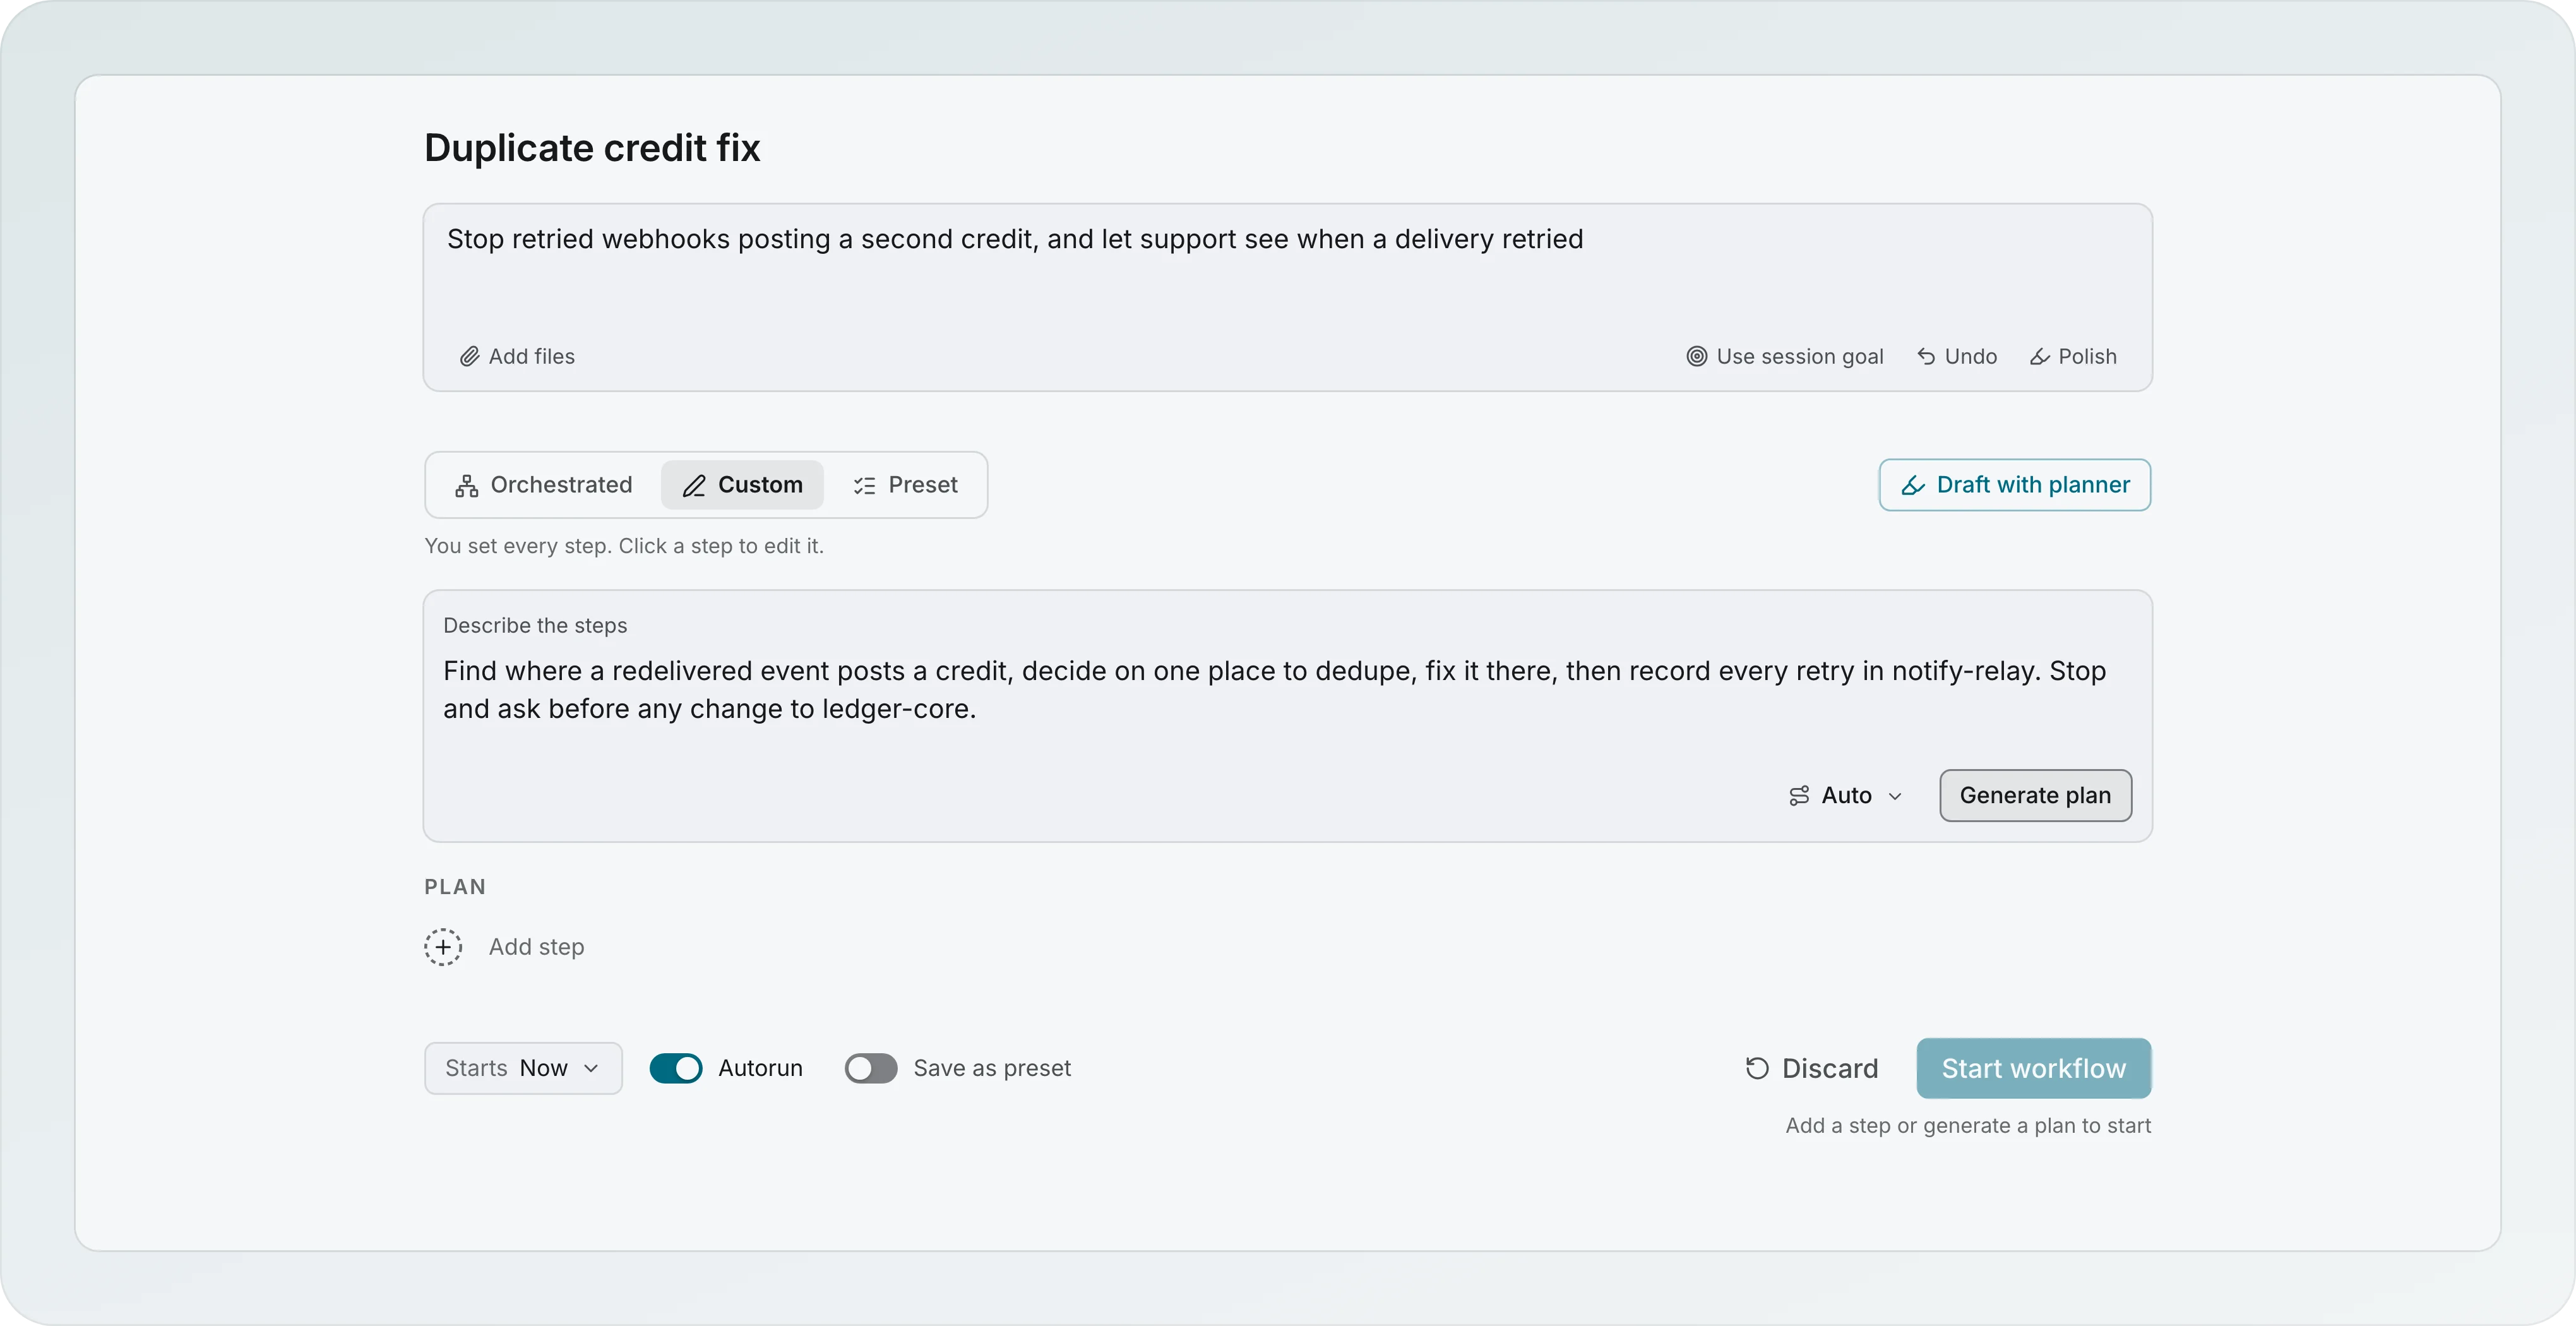
Task: Click the Duplicate credit fix title
Action: click(x=592, y=148)
